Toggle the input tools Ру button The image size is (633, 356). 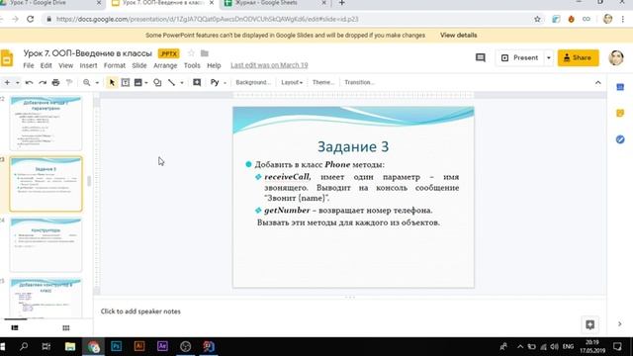(215, 82)
